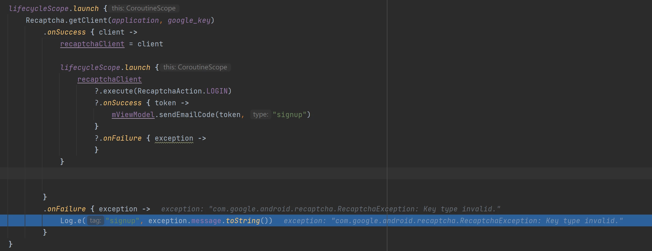652x251 pixels.
Task: Click the Log class on the highlighted line
Action: (67, 221)
